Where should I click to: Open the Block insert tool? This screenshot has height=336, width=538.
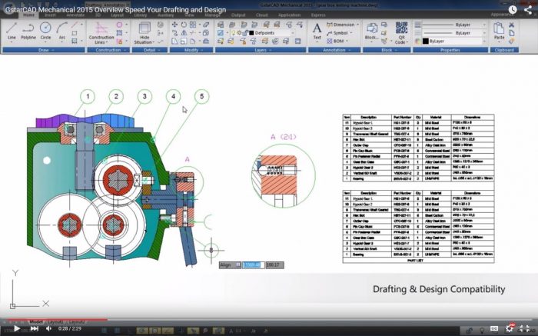tap(371, 31)
